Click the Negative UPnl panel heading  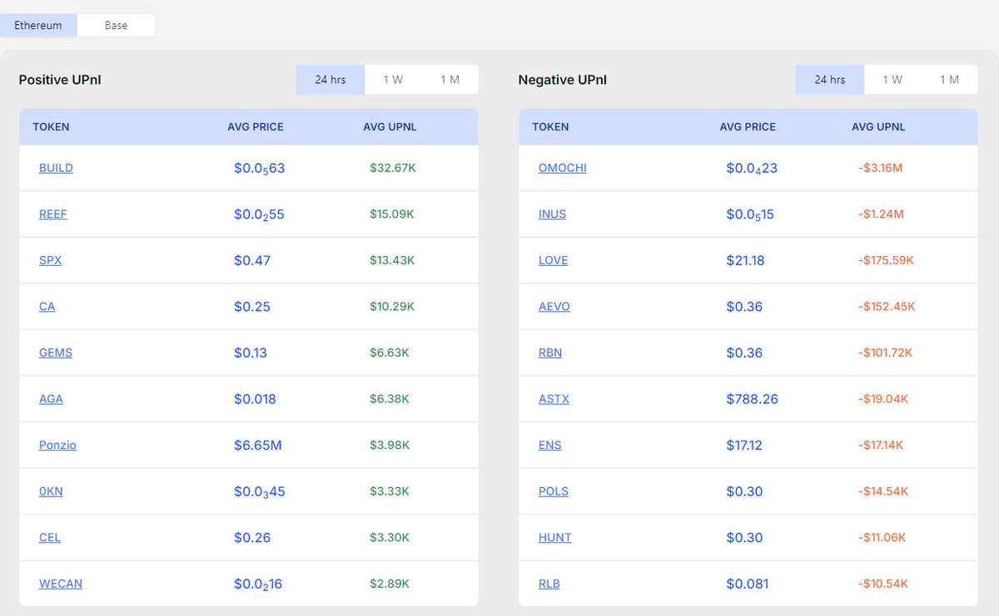(x=563, y=80)
